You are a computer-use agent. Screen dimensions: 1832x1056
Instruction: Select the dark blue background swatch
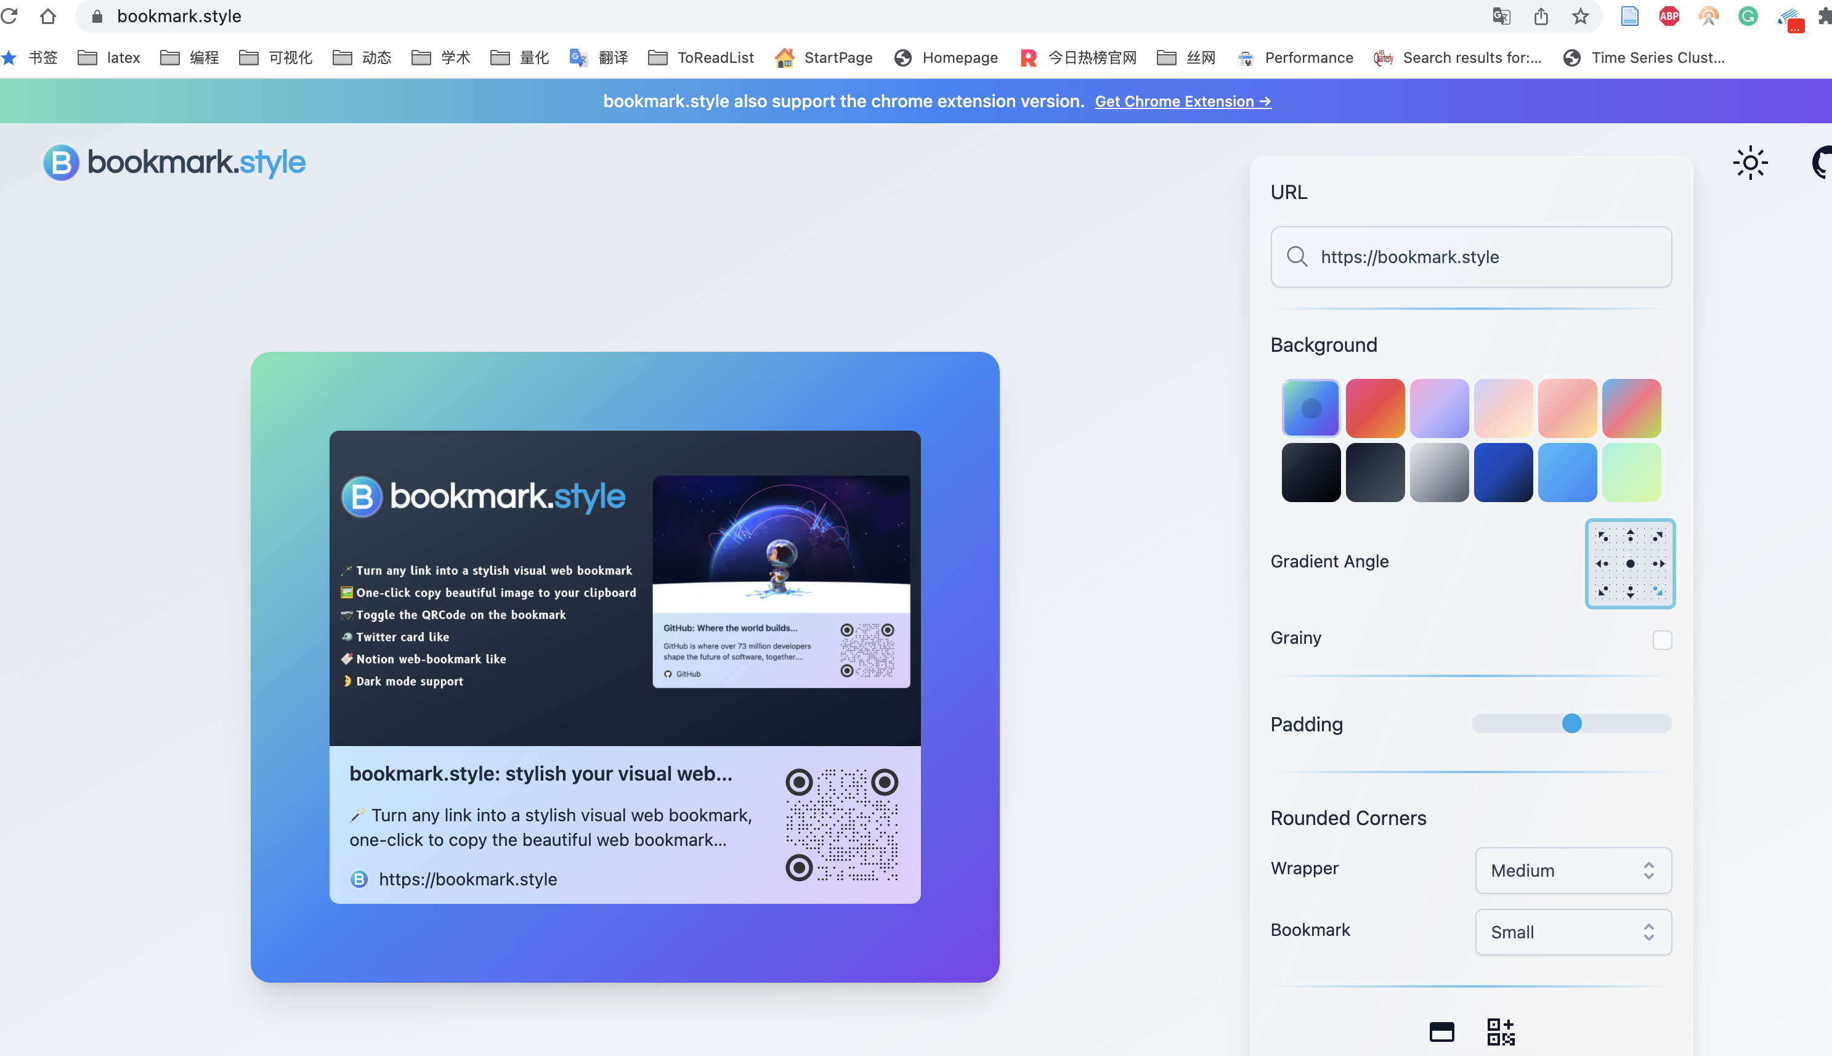tap(1503, 472)
